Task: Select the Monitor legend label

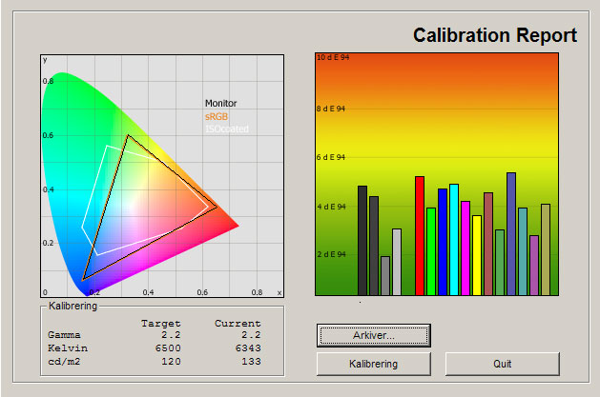Action: [x=220, y=104]
